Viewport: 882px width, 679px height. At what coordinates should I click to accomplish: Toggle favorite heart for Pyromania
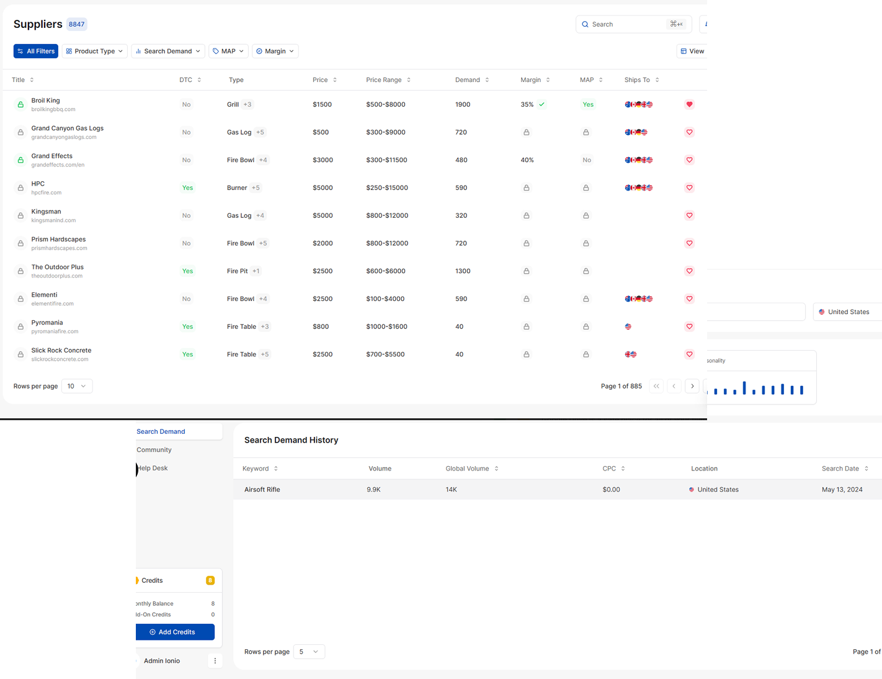pyautogui.click(x=689, y=326)
